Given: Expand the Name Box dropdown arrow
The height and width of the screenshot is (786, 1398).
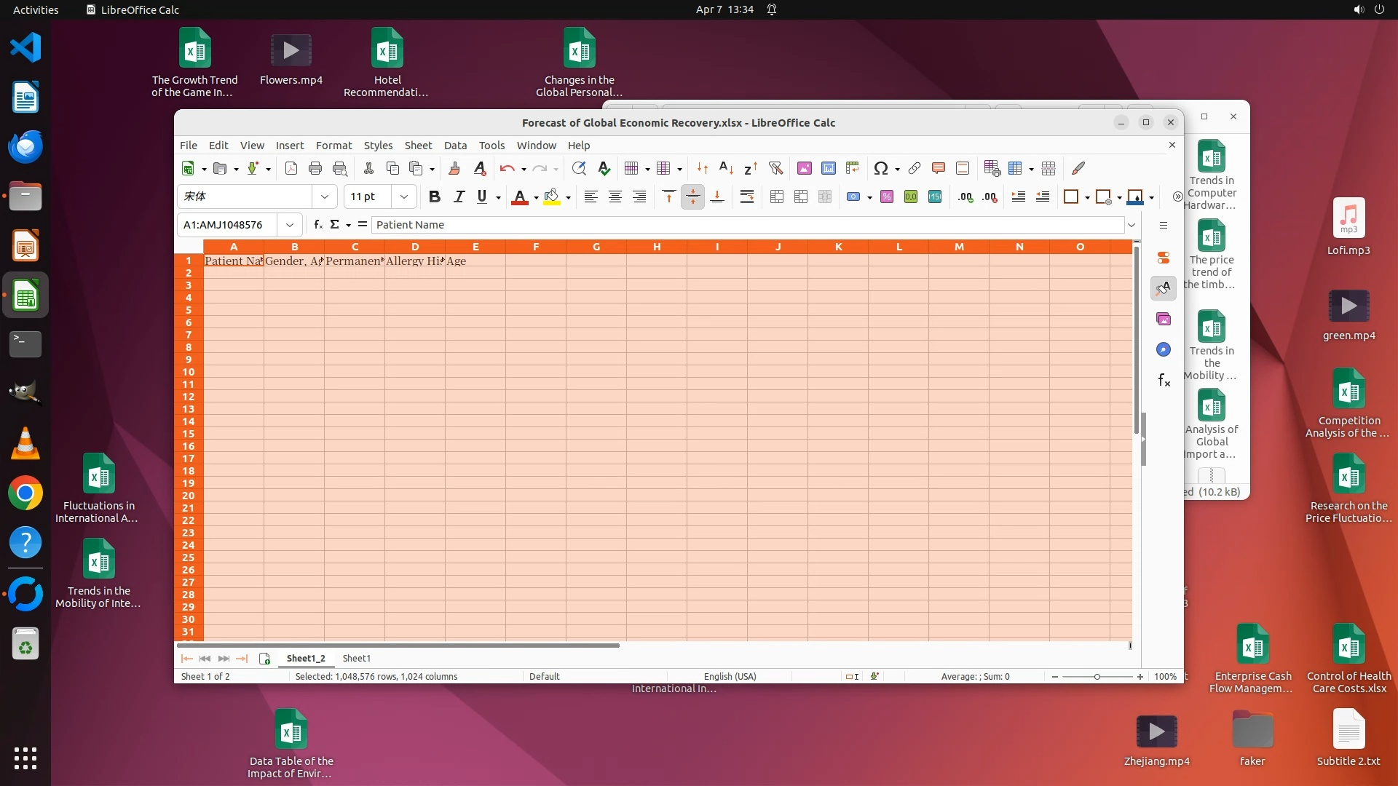Looking at the screenshot, I should [290, 225].
